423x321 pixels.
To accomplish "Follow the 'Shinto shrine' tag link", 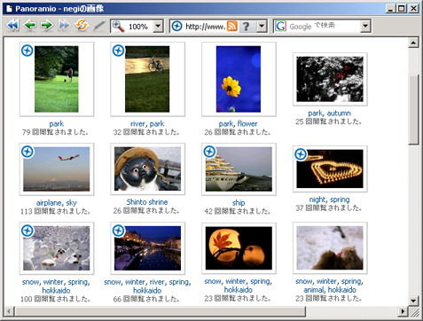I will [x=147, y=202].
